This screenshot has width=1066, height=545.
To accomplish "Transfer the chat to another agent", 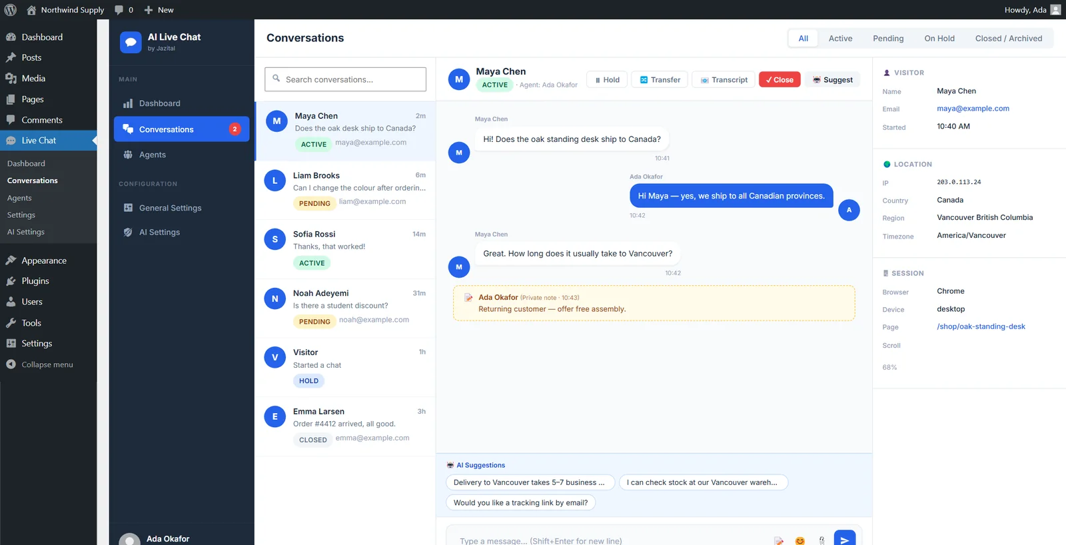I will [660, 79].
